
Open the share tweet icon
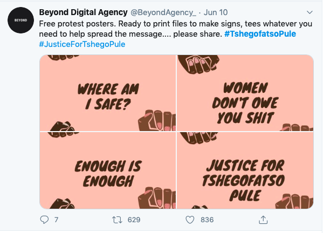pyautogui.click(x=263, y=220)
